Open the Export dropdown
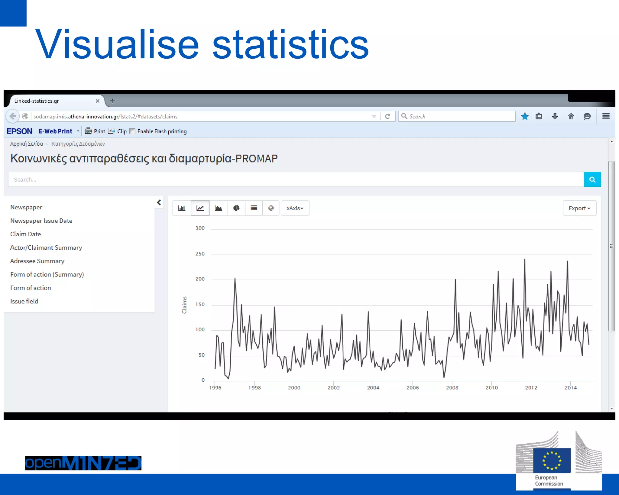This screenshot has height=495, width=619. [x=579, y=208]
